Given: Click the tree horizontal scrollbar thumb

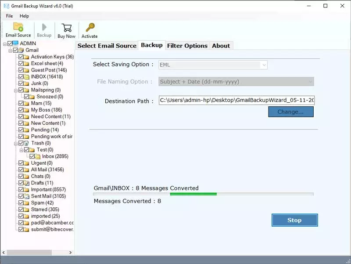Looking at the screenshot, I should click(x=29, y=252).
